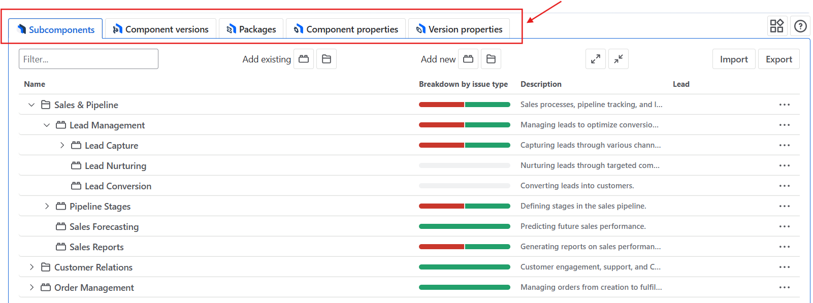Click the Sales Forecasting component icon

[x=61, y=226]
